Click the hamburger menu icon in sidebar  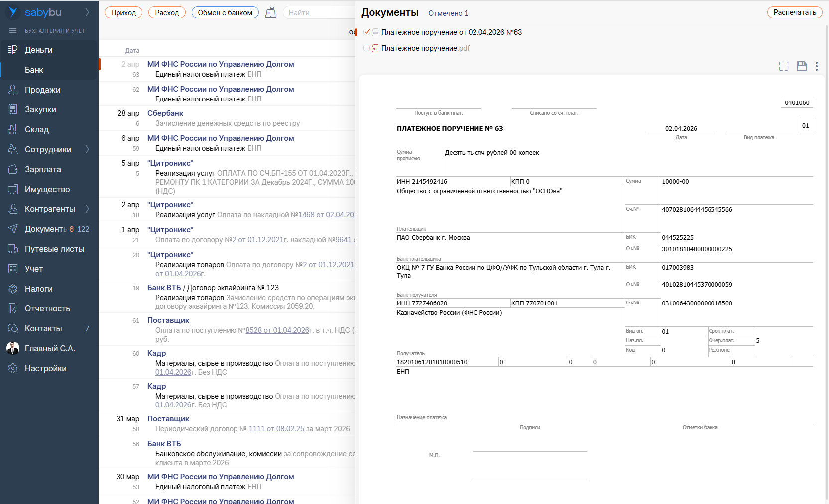pos(13,31)
